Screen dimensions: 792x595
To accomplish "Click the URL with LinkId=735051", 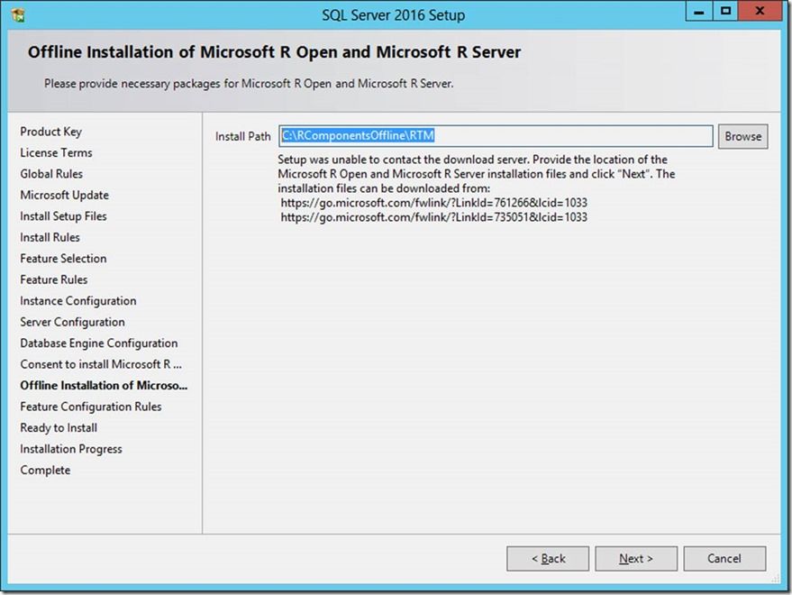I will pos(434,217).
